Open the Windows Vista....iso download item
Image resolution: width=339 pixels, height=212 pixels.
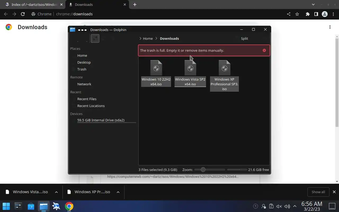click(x=27, y=192)
